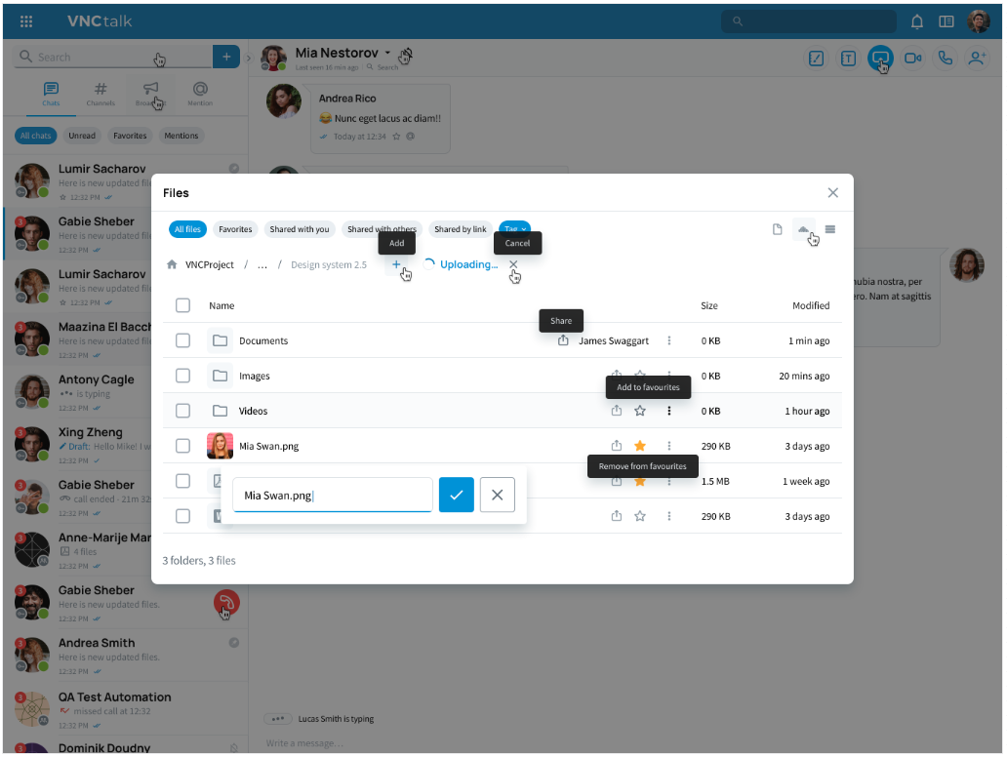Check the Documents folder checkbox
The height and width of the screenshot is (757, 1007).
pos(182,340)
